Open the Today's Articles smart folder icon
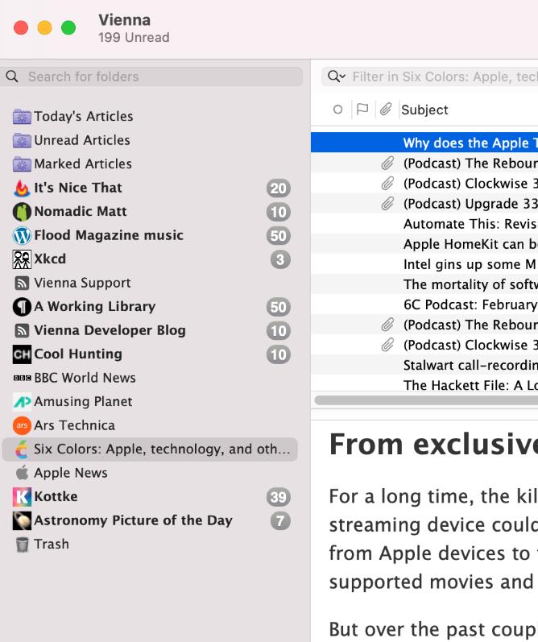Image resolution: width=538 pixels, height=642 pixels. click(22, 117)
